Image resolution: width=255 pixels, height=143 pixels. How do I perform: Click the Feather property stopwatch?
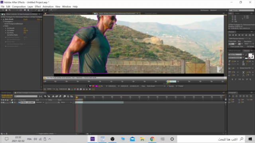(x=8, y=31)
